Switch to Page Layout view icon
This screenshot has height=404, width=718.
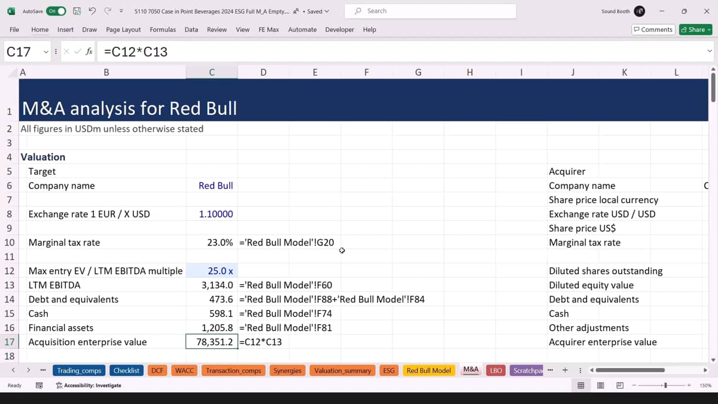pyautogui.click(x=600, y=385)
